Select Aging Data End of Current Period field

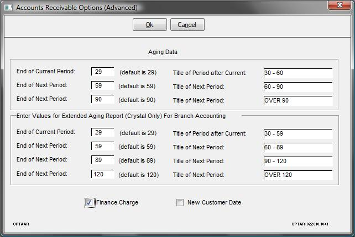coord(102,72)
